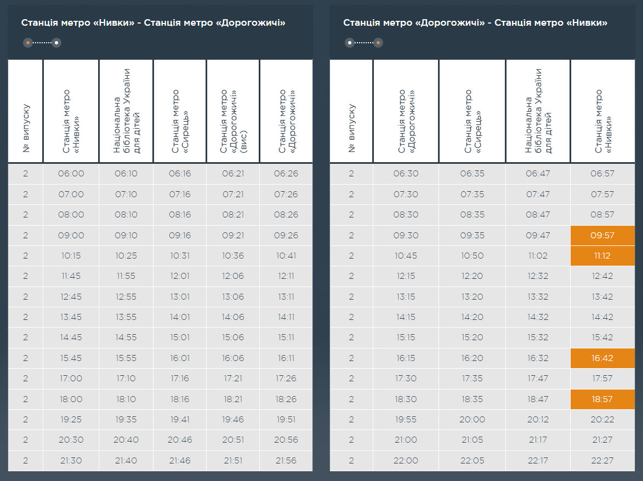
Task: Select the highlighted 09:57 arrival cell
Action: (602, 236)
